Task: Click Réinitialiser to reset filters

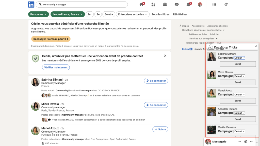Action: click(180, 14)
